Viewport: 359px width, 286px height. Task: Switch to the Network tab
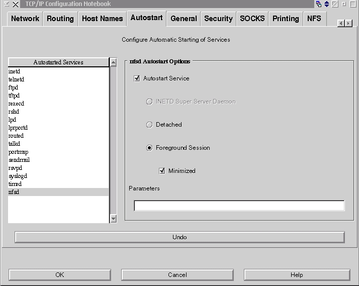pyautogui.click(x=25, y=19)
